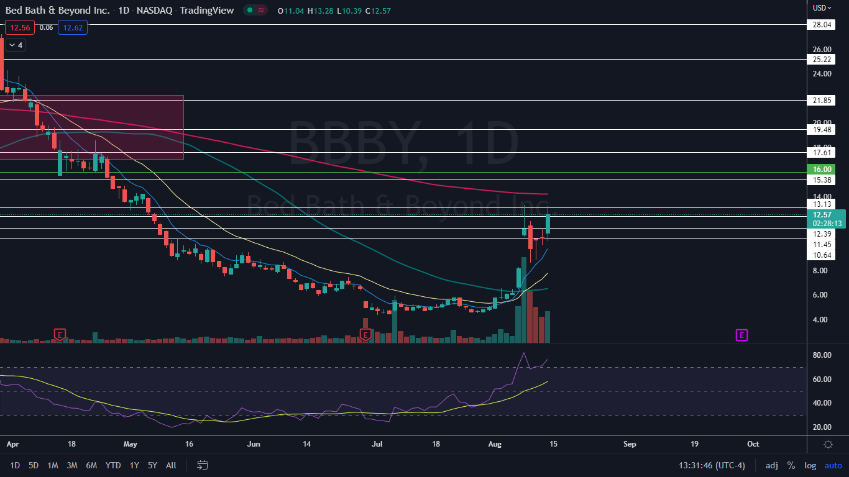
Task: Open the go-to-date calendar icon
Action: (x=202, y=465)
